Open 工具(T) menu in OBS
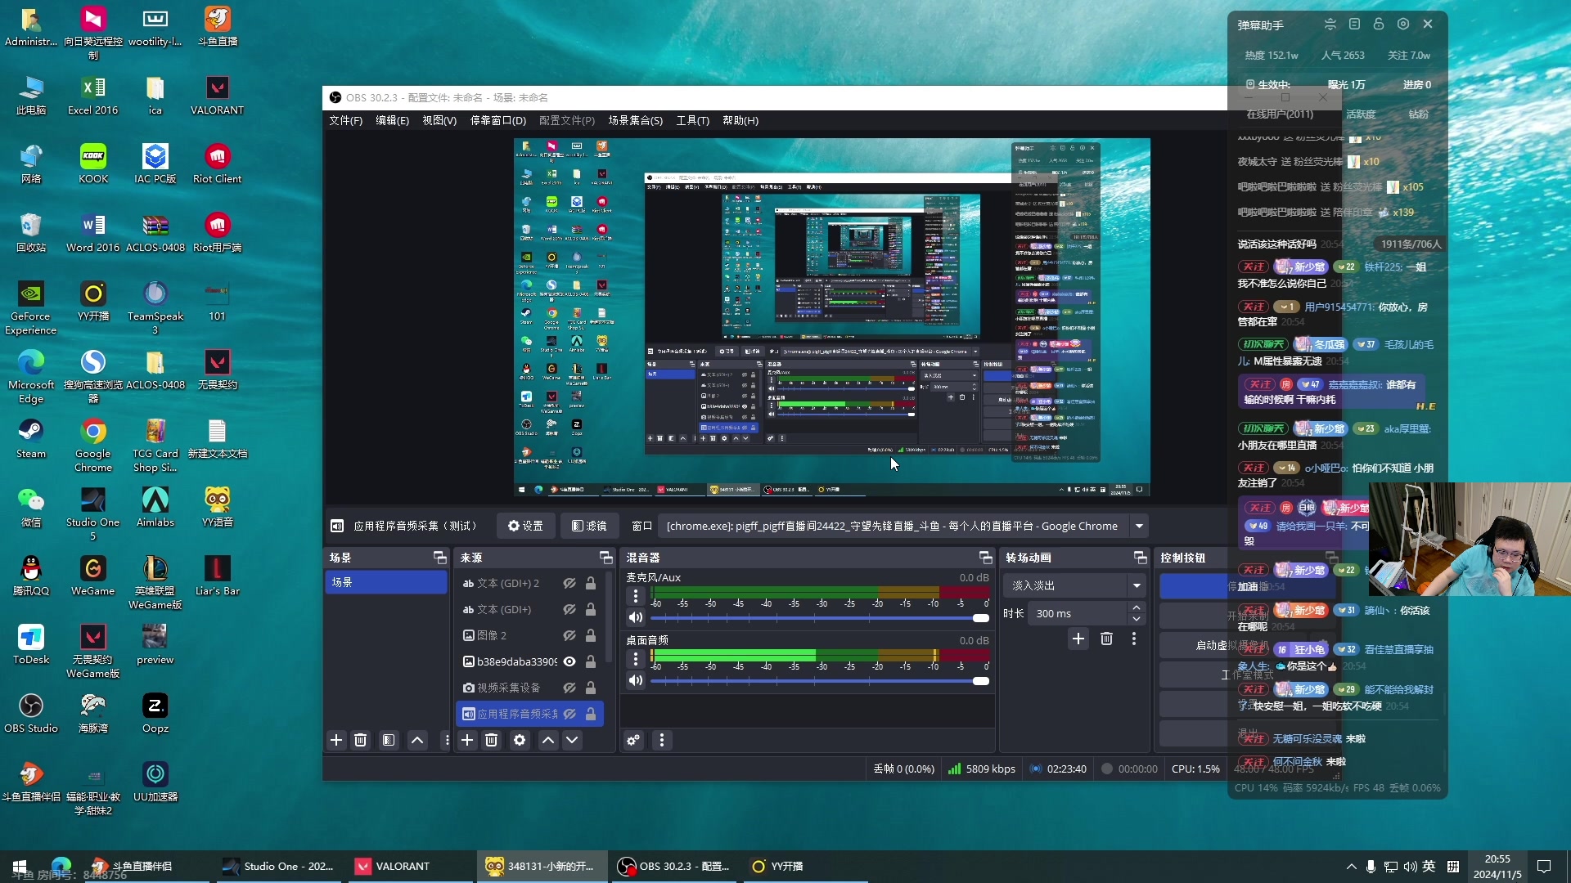Viewport: 1571px width, 883px height. pyautogui.click(x=692, y=121)
